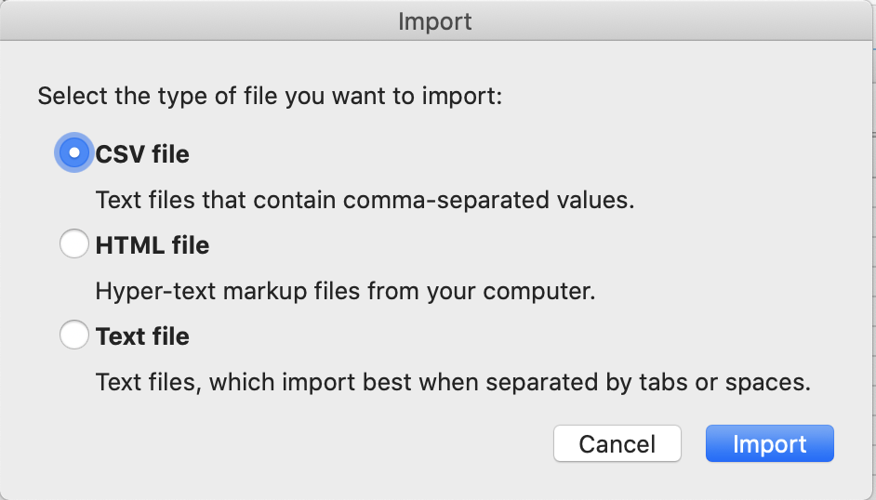Select the CSV file radio button
The height and width of the screenshot is (500, 876).
coord(73,153)
